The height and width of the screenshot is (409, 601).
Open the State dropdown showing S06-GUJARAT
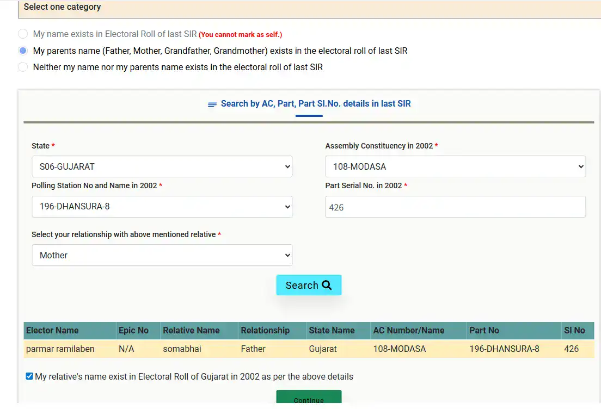[162, 166]
